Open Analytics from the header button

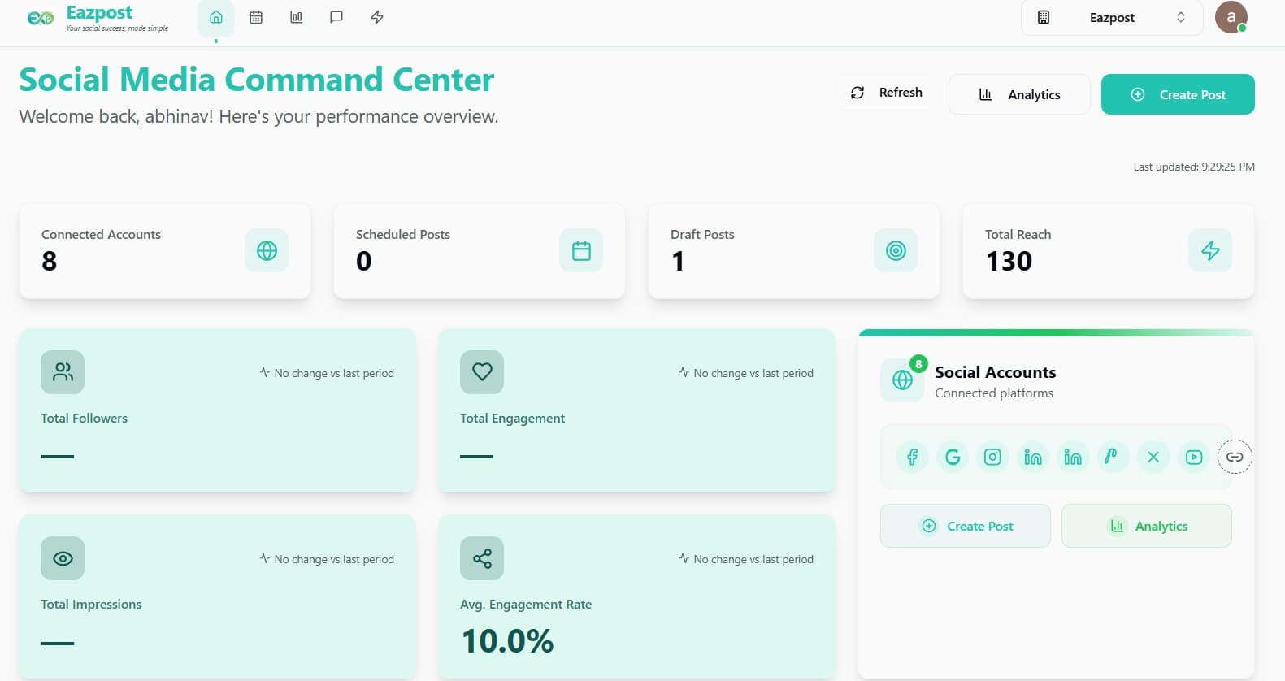pos(1019,94)
